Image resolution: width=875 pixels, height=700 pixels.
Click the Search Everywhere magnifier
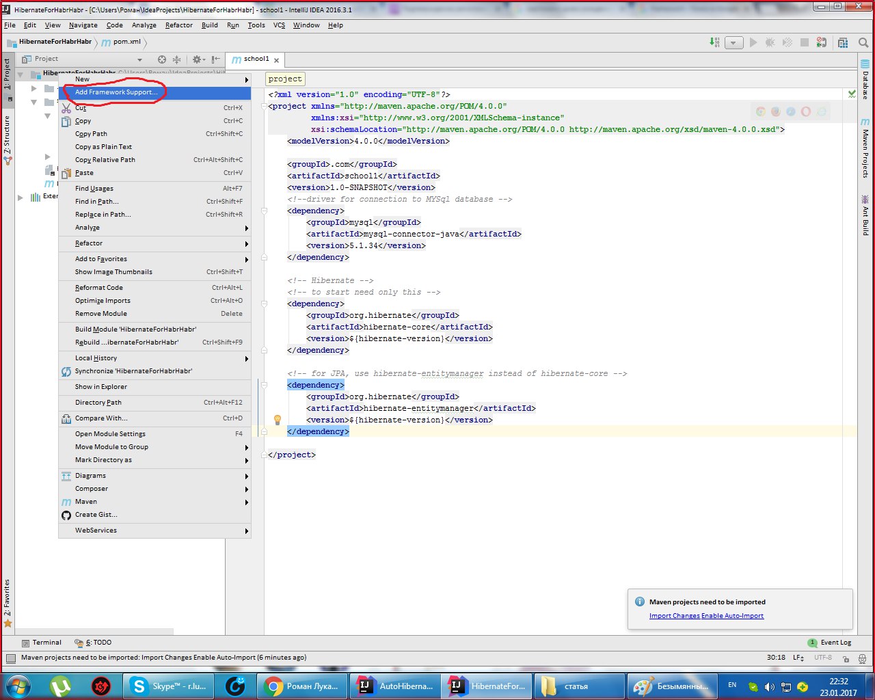pyautogui.click(x=863, y=42)
